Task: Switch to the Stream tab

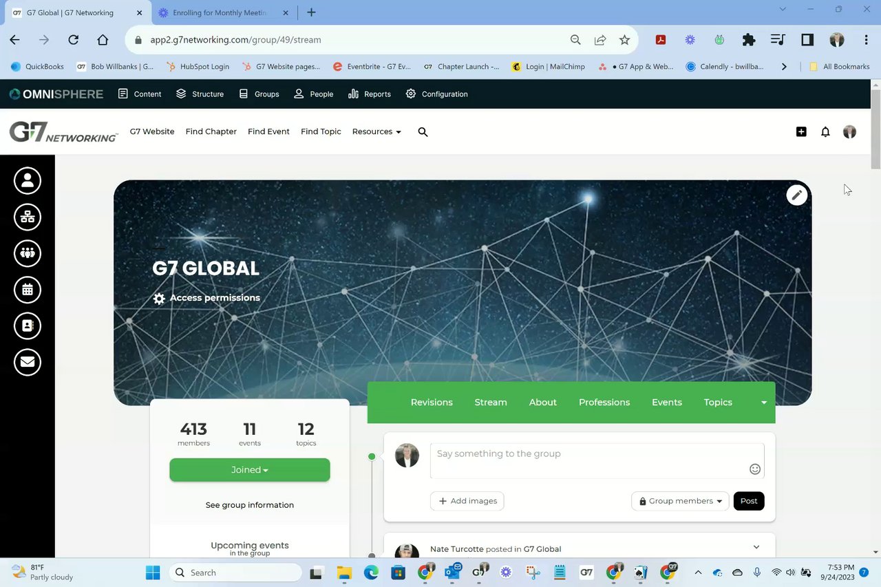Action: pyautogui.click(x=491, y=403)
